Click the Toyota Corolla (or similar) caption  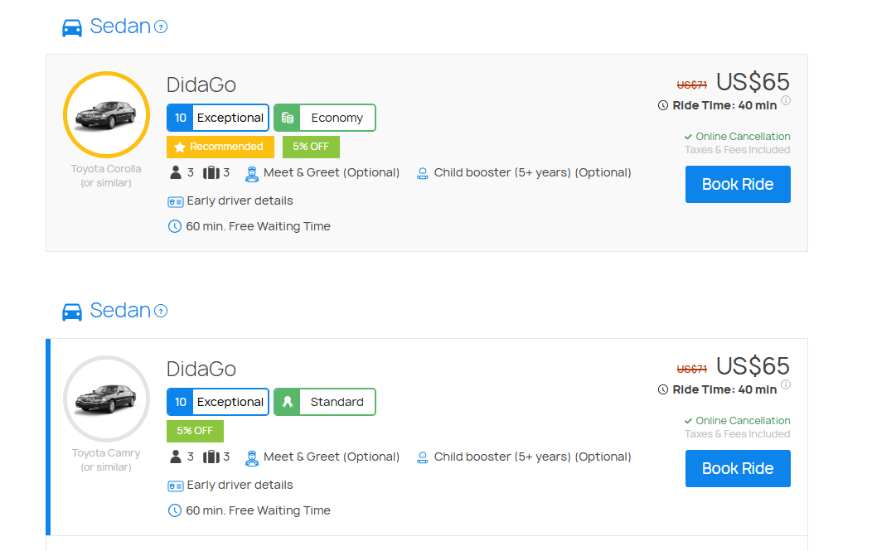(106, 176)
